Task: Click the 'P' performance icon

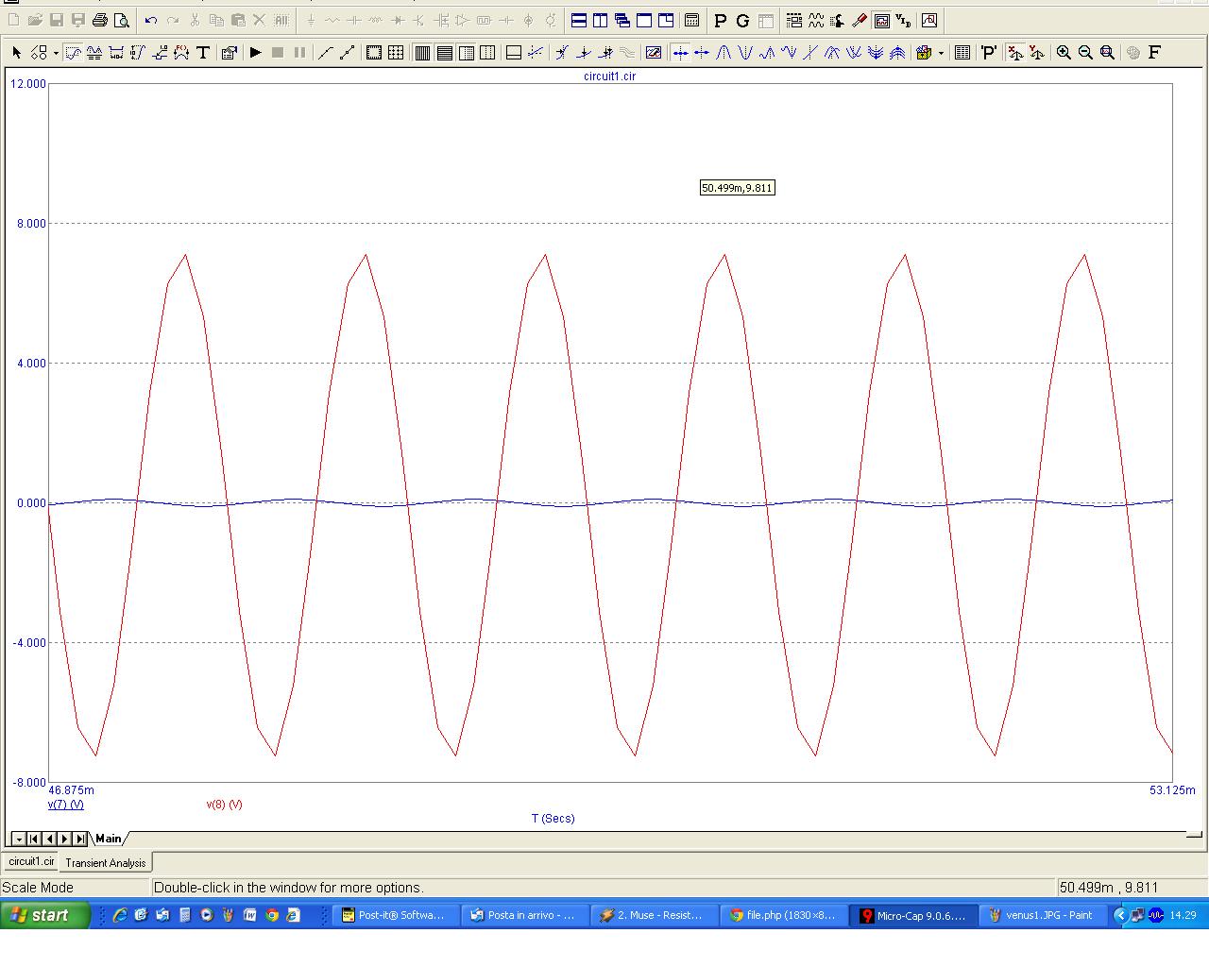Action: (x=988, y=53)
